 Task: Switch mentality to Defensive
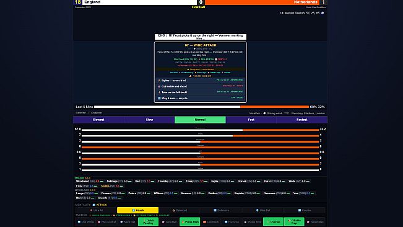pyautogui.click(x=221, y=210)
